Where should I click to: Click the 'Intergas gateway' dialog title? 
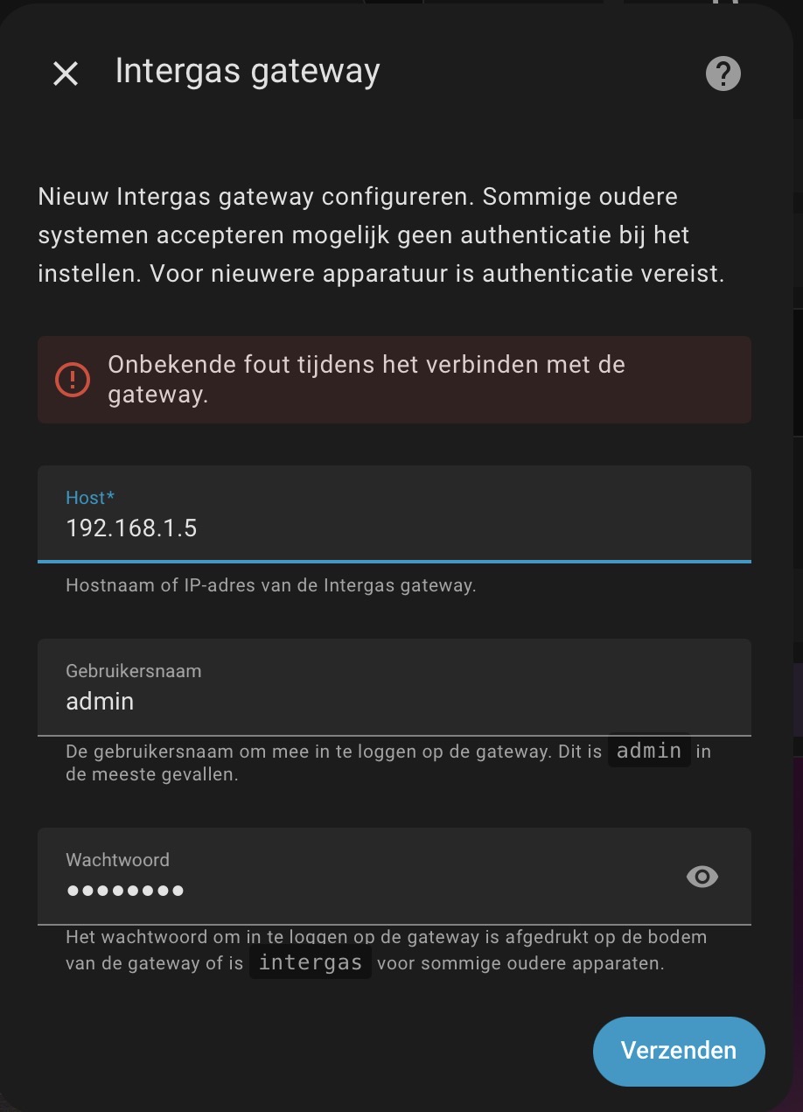248,72
